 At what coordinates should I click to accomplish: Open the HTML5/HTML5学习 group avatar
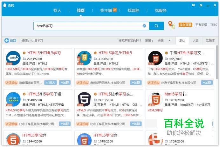coord(13,58)
